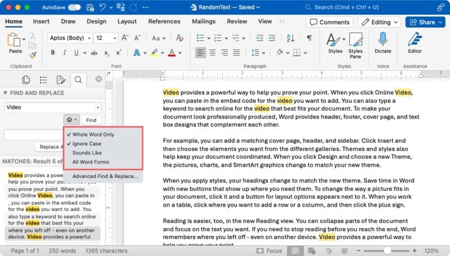Viewport: 450px width, 256px height.
Task: Show document map headings in sidebar
Action: pyautogui.click(x=43, y=80)
